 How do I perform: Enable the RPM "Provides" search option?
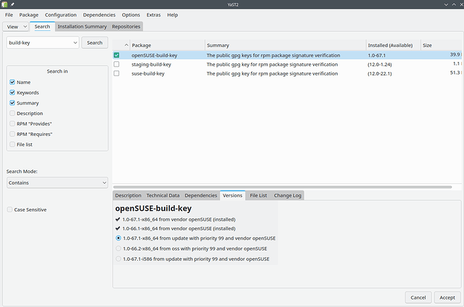pyautogui.click(x=12, y=124)
